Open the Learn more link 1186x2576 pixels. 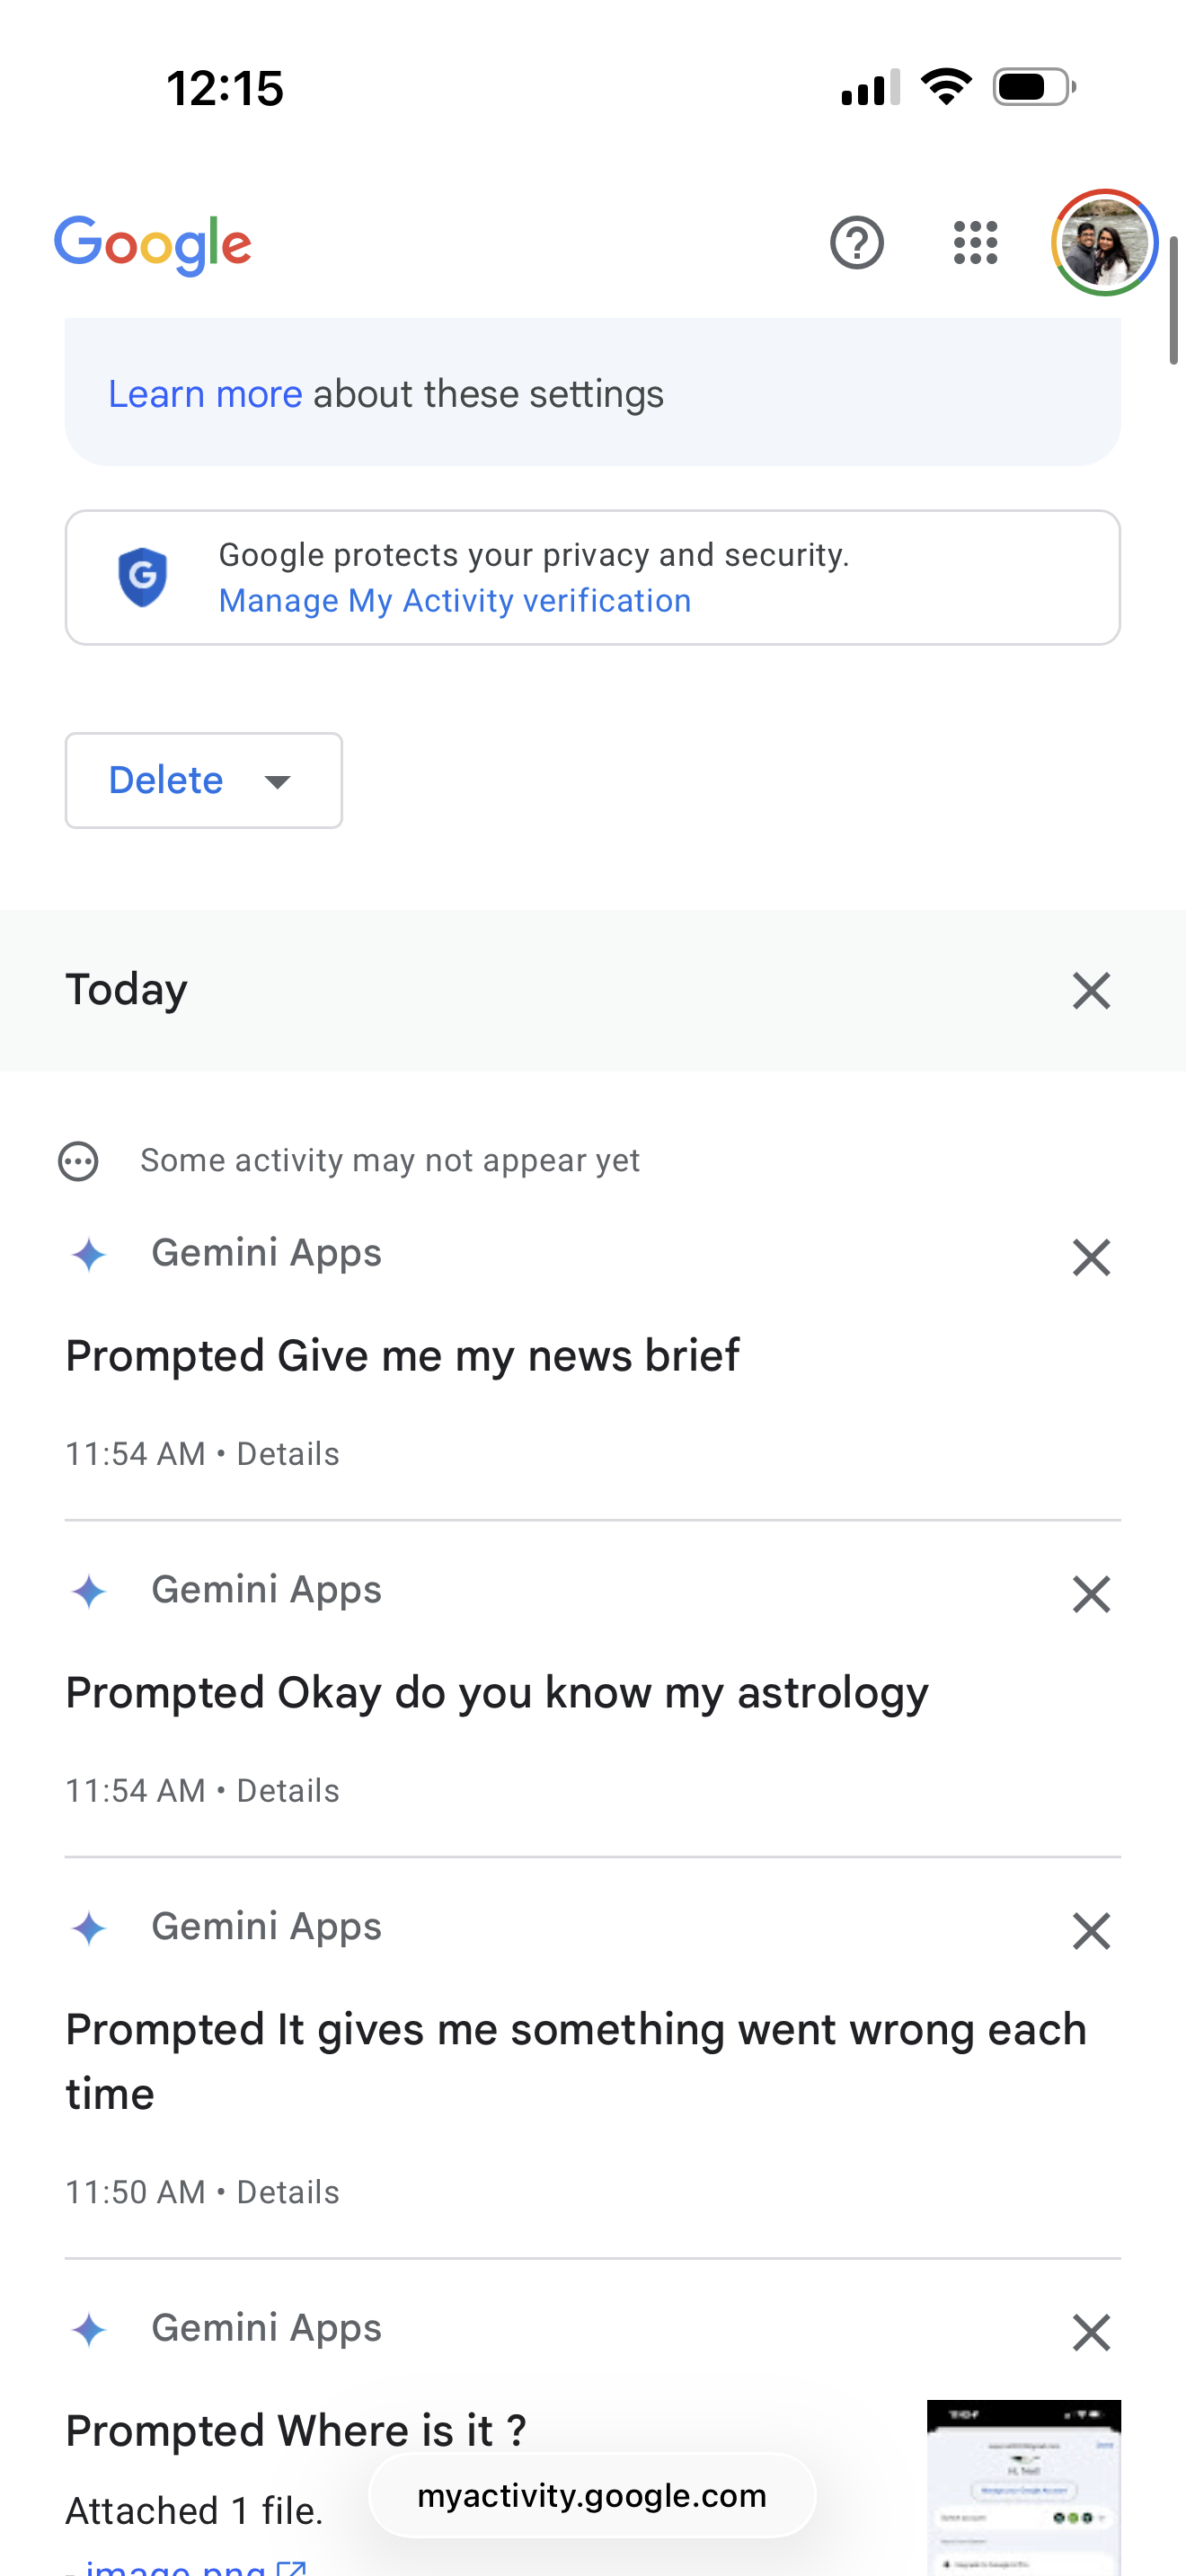(x=205, y=394)
